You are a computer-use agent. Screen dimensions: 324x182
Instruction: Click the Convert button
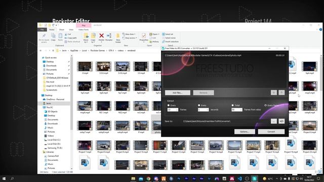tap(271, 131)
